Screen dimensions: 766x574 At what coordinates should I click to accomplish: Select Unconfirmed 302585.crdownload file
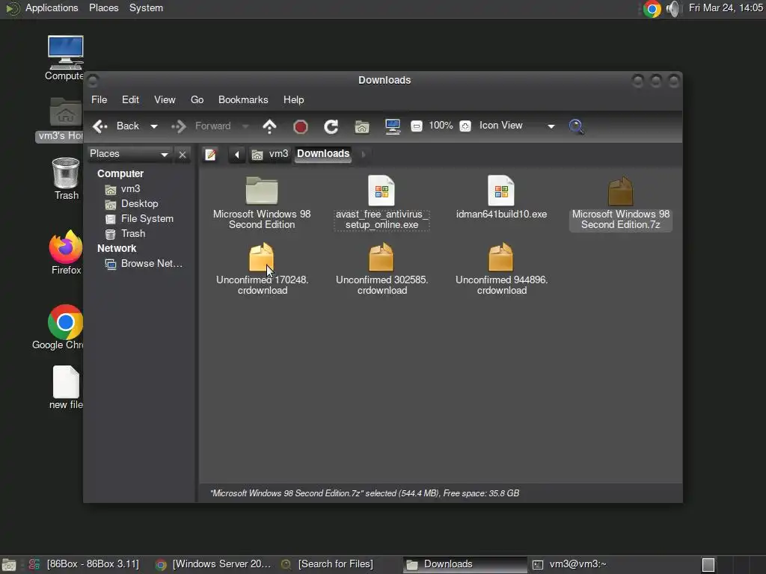click(382, 269)
